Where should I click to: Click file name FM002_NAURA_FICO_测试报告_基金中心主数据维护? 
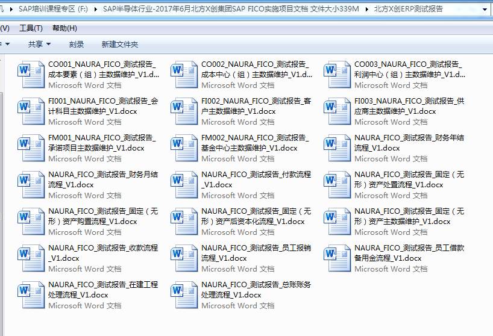pyautogui.click(x=255, y=143)
